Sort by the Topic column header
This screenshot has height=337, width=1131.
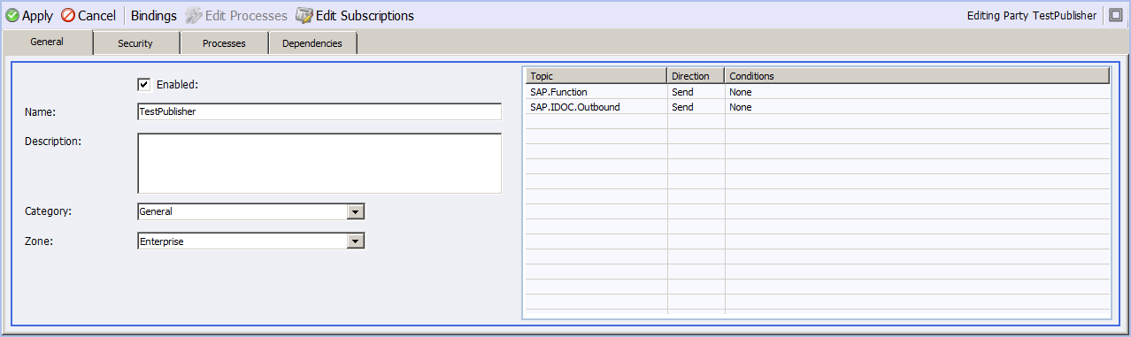coord(596,76)
